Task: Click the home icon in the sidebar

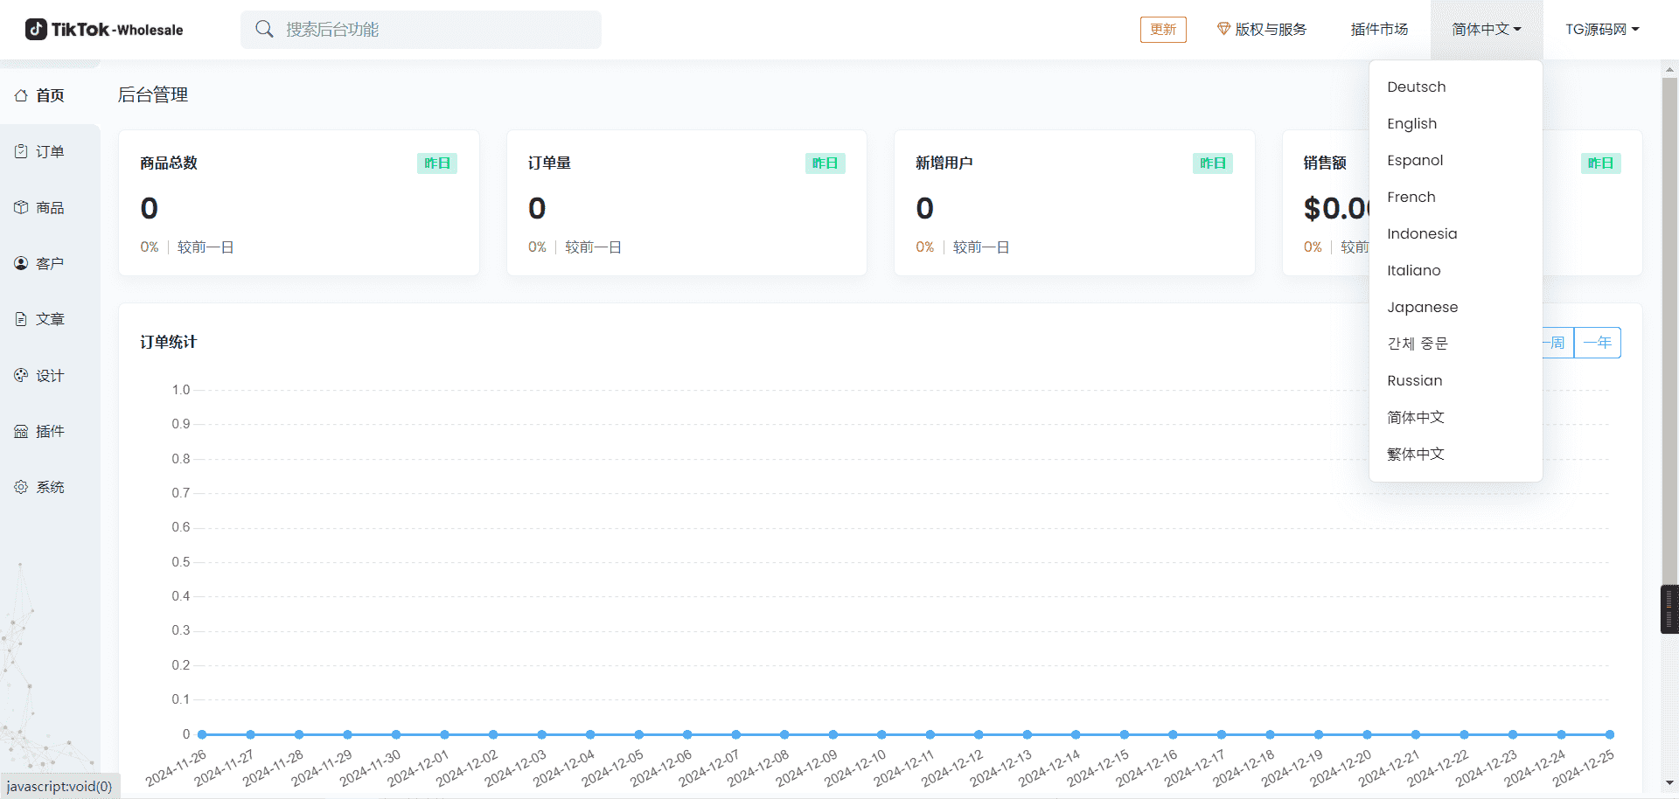Action: click(x=21, y=95)
